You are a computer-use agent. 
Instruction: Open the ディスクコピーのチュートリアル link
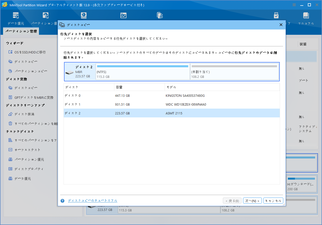tap(93, 201)
